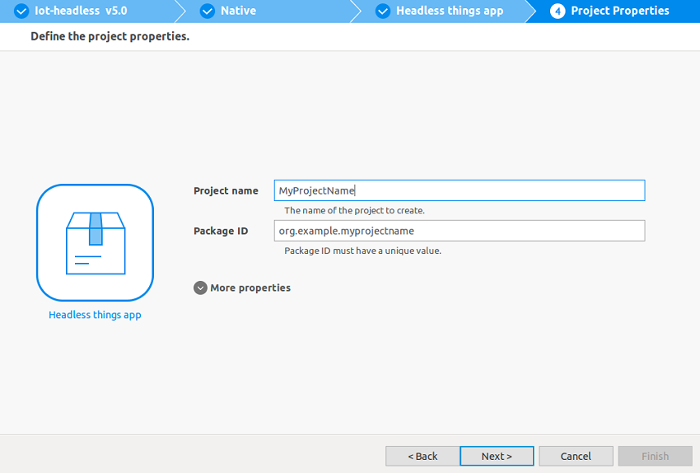This screenshot has width=700, height=473.
Task: Expand the More properties label
Action: [x=250, y=288]
